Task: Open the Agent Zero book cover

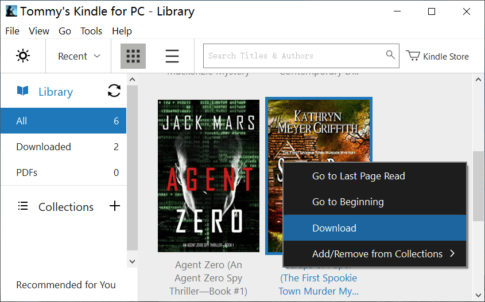Action: tap(209, 176)
